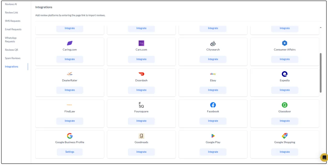The image size is (328, 165).
Task: Click the Citysearch logo icon
Action: 213,43
